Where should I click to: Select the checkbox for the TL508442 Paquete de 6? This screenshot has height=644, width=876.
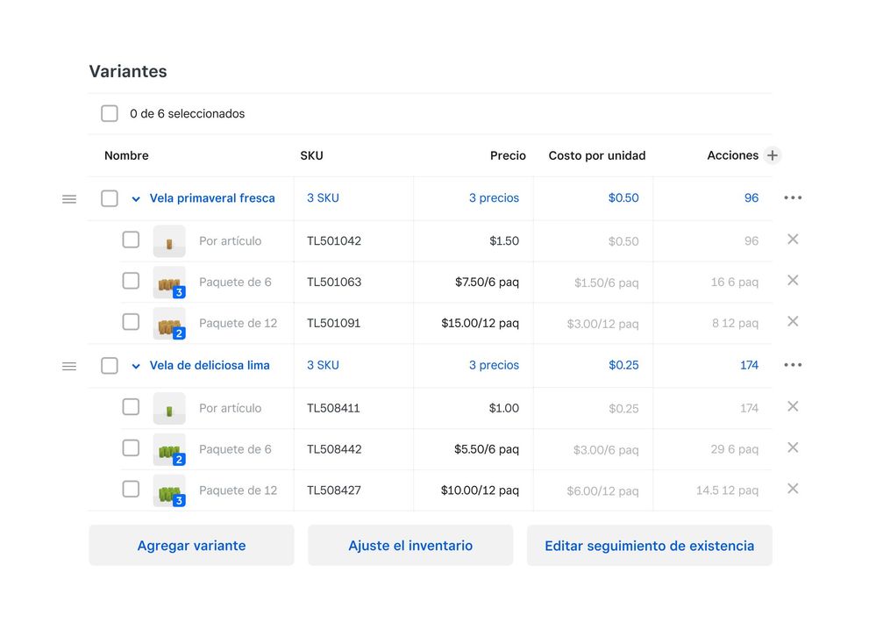click(x=131, y=448)
